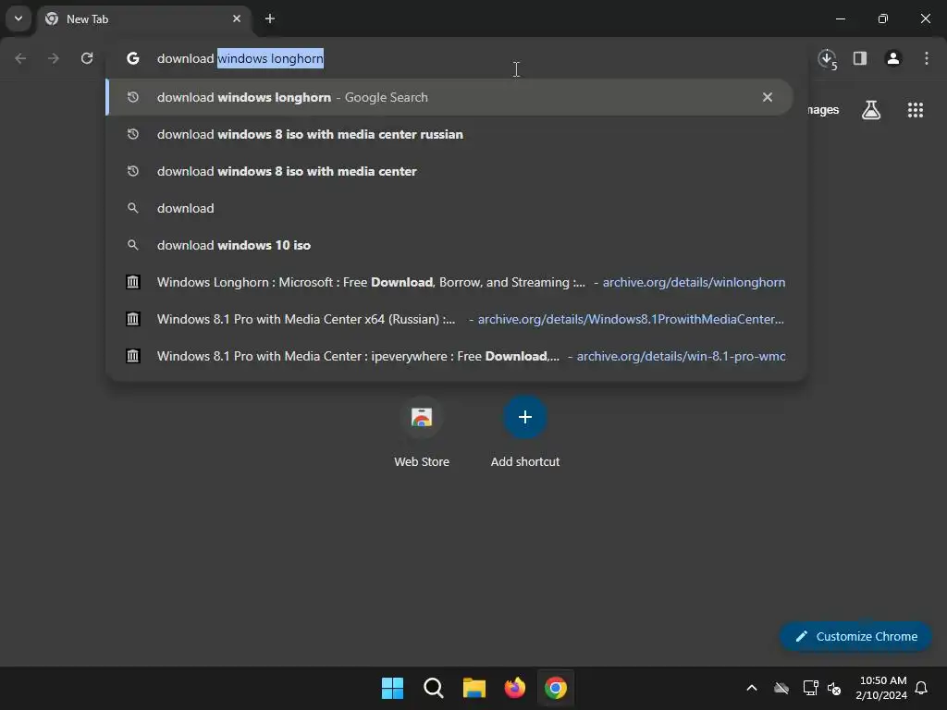The width and height of the screenshot is (947, 710).
Task: Select 'download windows longhorn' Google Search suggestion
Action: [449, 97]
